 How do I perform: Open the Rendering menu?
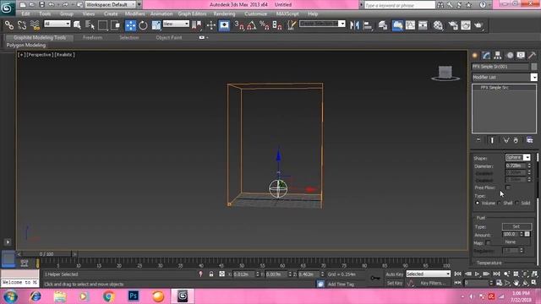(224, 14)
